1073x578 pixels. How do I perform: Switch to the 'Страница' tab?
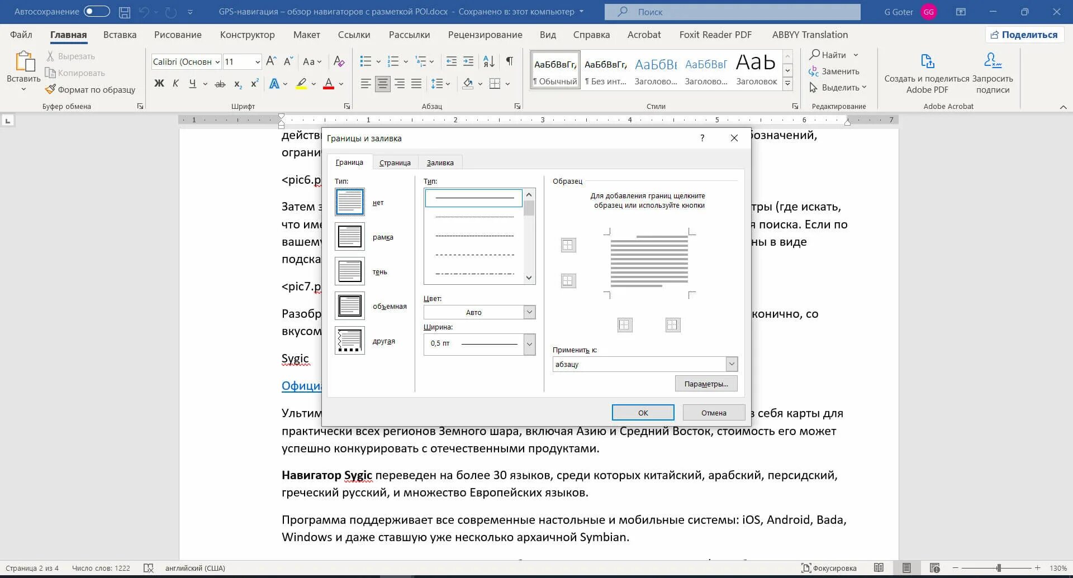395,163
